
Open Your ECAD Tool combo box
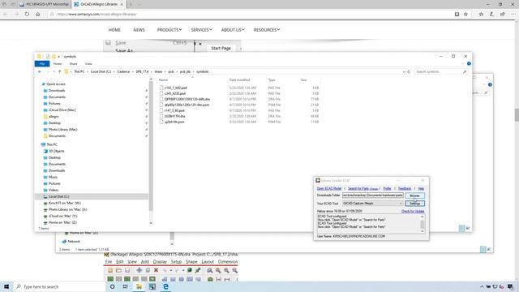(x=372, y=204)
